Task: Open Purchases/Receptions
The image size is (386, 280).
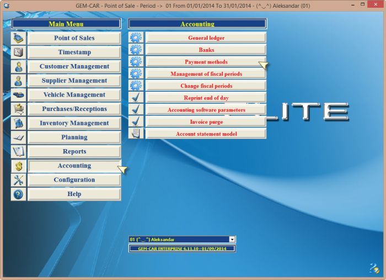Action: tap(74, 109)
